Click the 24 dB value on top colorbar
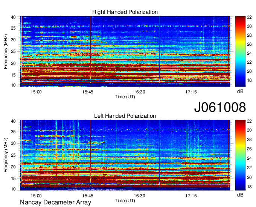This screenshot has height=207, width=256. pyautogui.click(x=249, y=53)
